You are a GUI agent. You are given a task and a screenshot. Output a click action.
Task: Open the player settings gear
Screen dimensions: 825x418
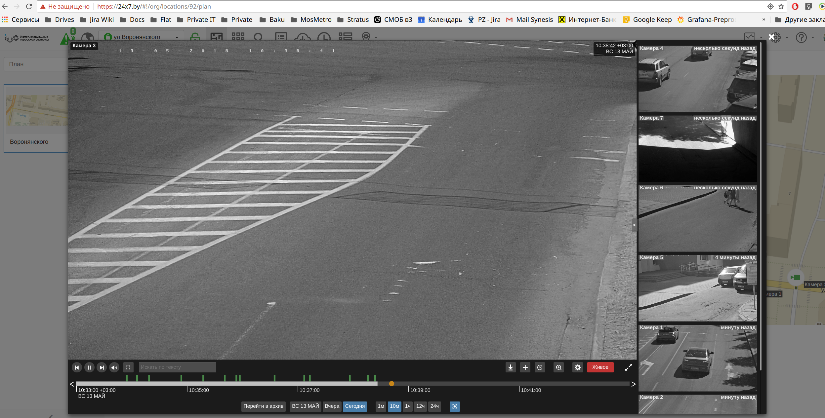578,367
